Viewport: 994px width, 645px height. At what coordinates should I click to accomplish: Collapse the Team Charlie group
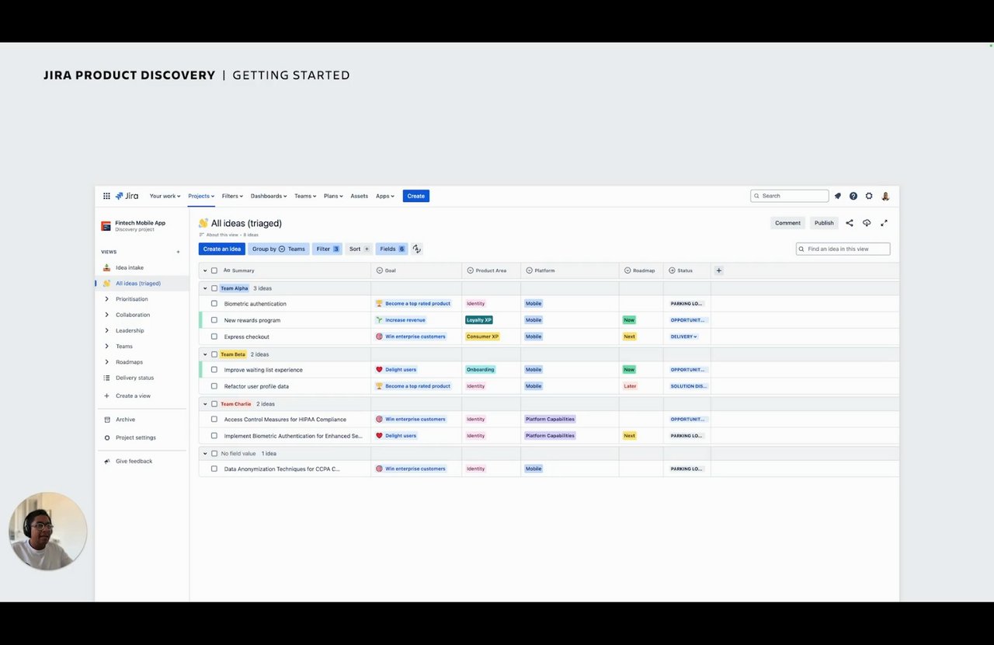[205, 404]
